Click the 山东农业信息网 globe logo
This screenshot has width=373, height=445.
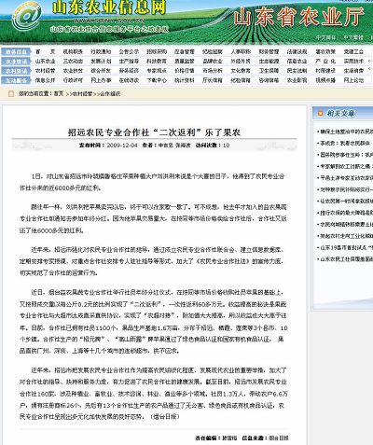27,16
